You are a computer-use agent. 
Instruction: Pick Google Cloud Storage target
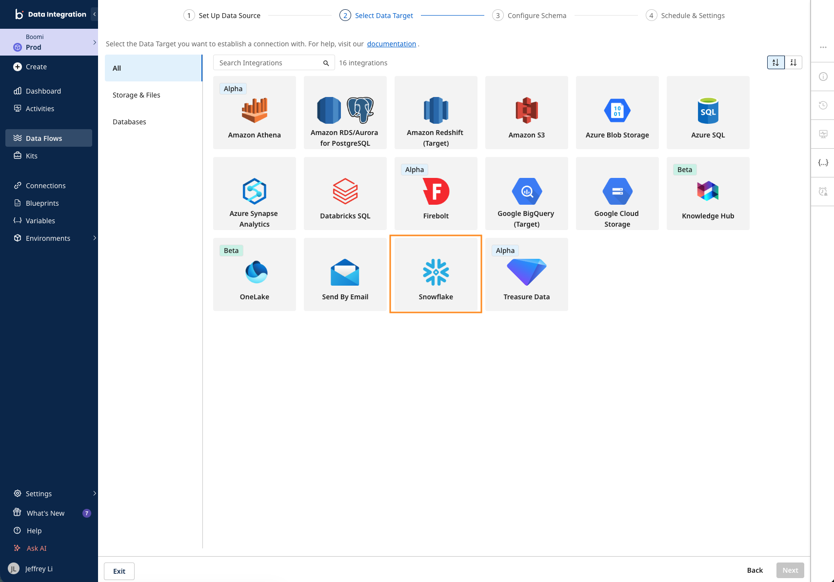click(x=617, y=194)
